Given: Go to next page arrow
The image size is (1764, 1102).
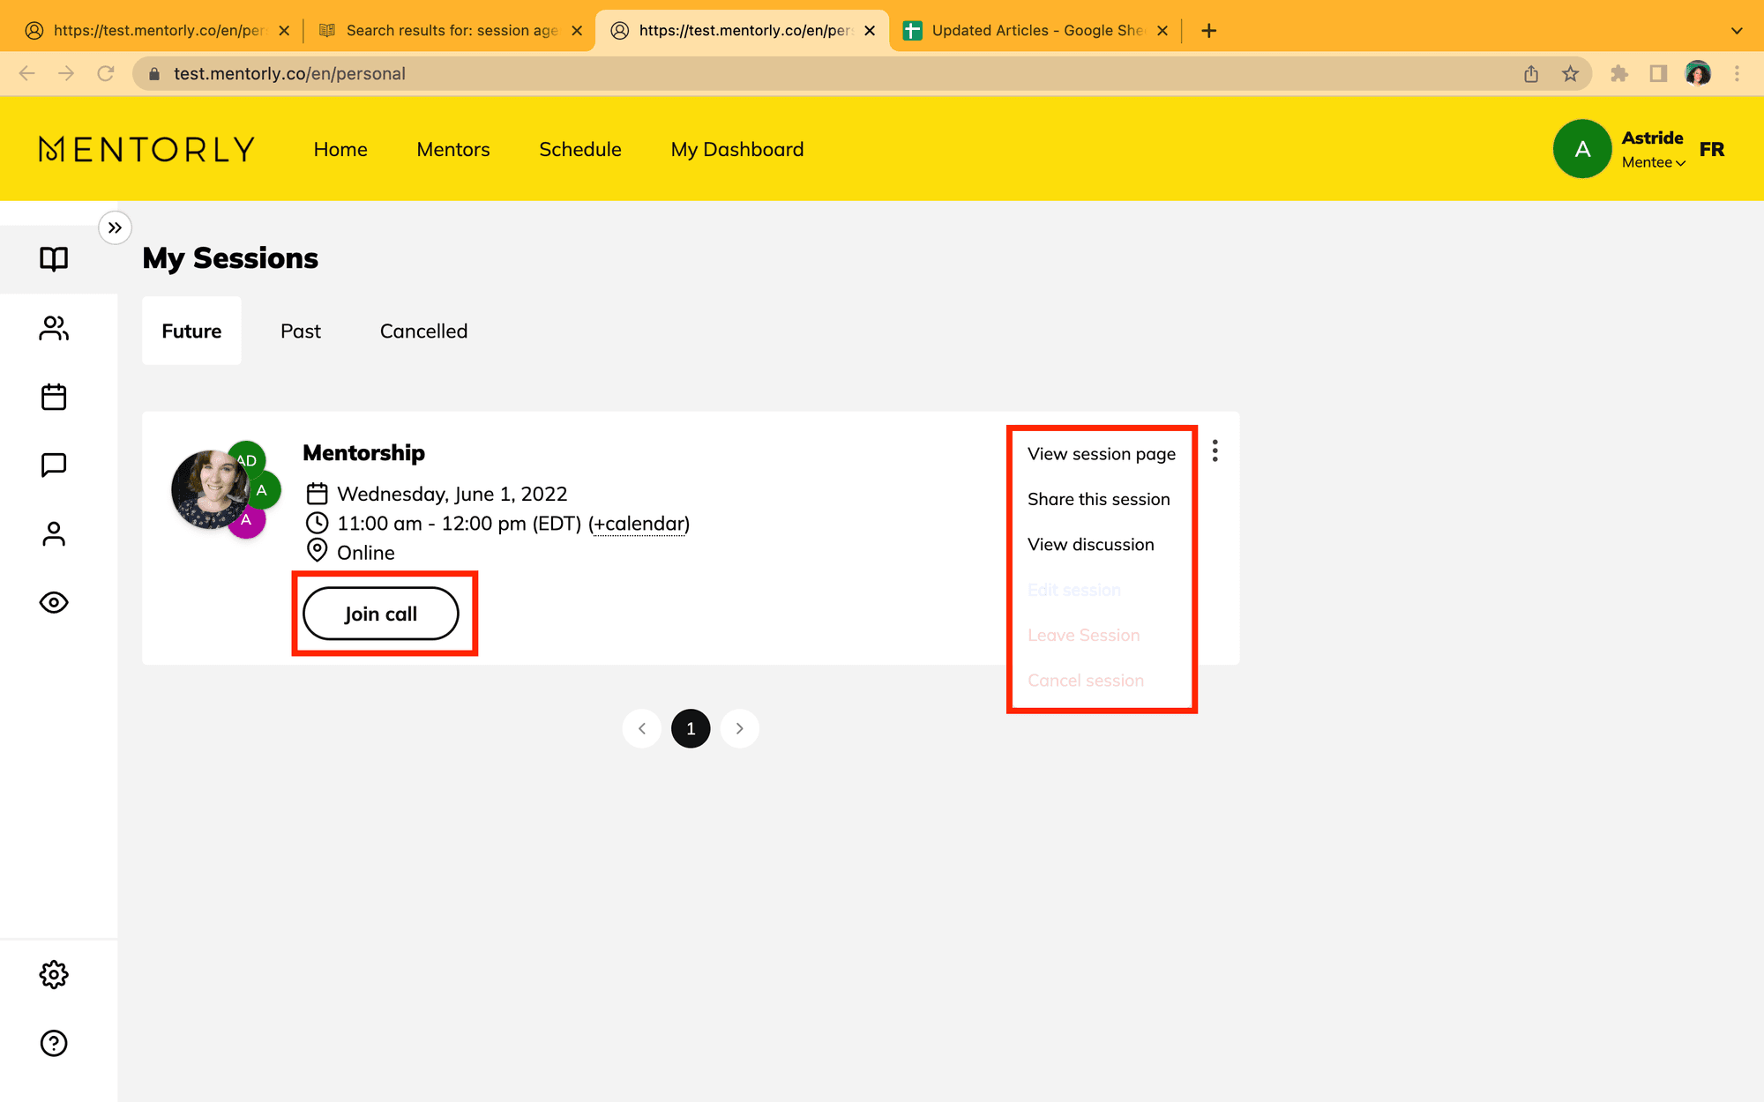Looking at the screenshot, I should click(x=739, y=728).
